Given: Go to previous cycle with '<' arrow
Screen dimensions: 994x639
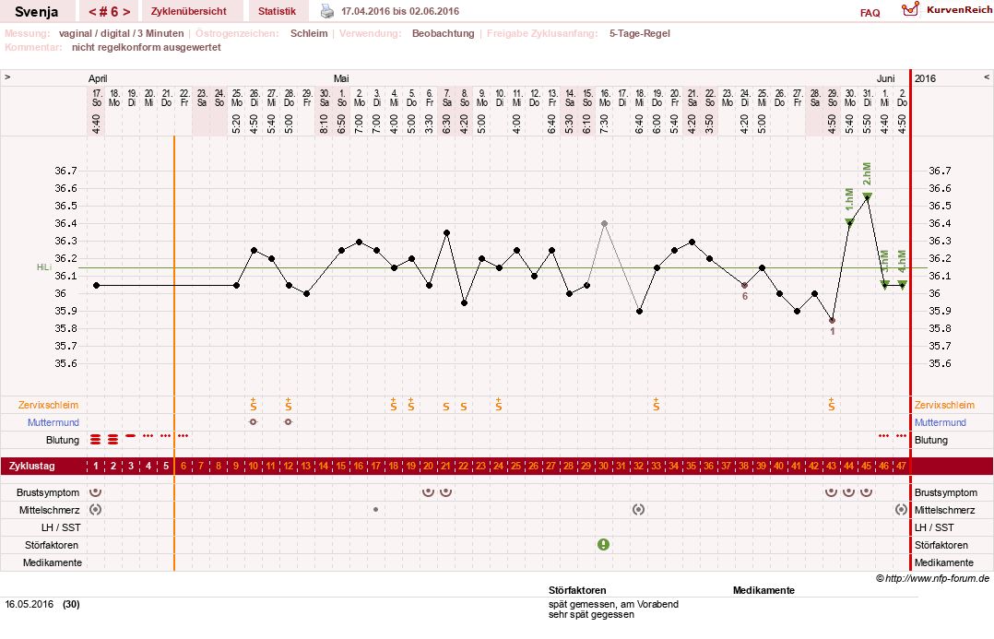Looking at the screenshot, I should tap(92, 11).
